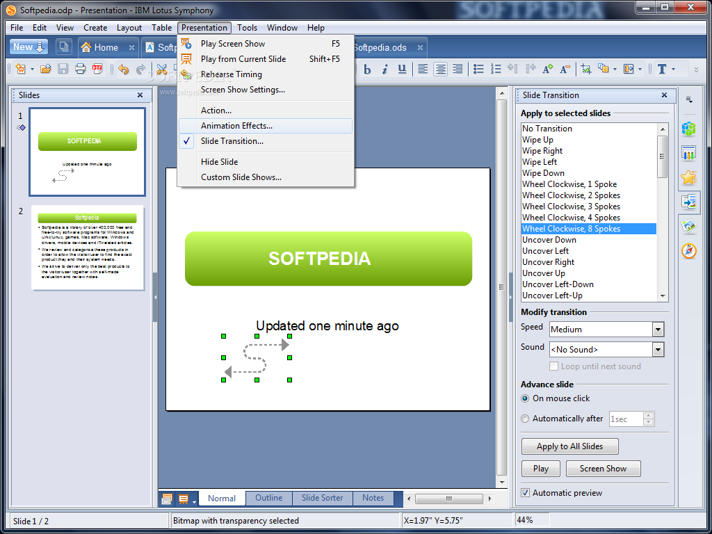Close the Slide Transition panel
The image size is (712, 534).
664,95
